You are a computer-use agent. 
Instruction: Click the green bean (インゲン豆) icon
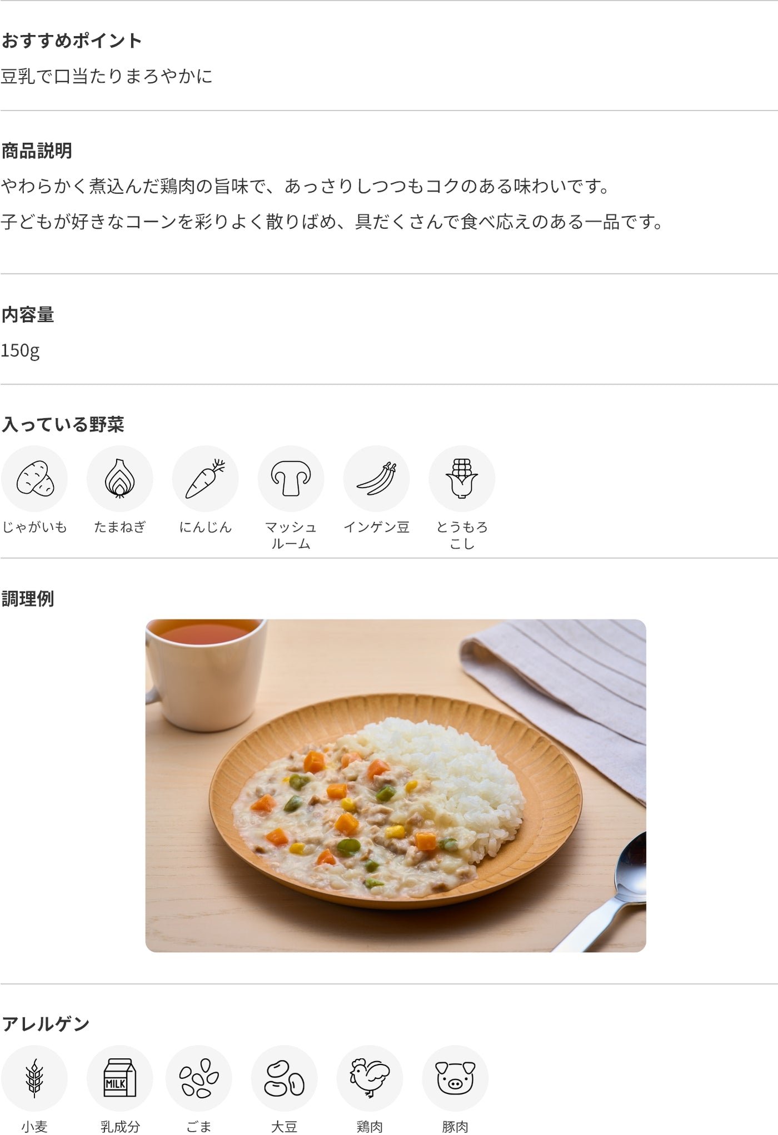click(377, 478)
